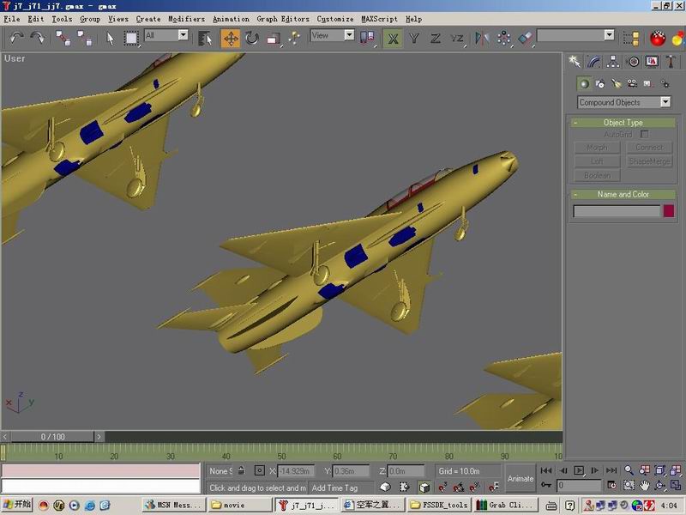Open the Modify panel tab icon
Viewport: 686px width, 515px height.
pos(593,61)
